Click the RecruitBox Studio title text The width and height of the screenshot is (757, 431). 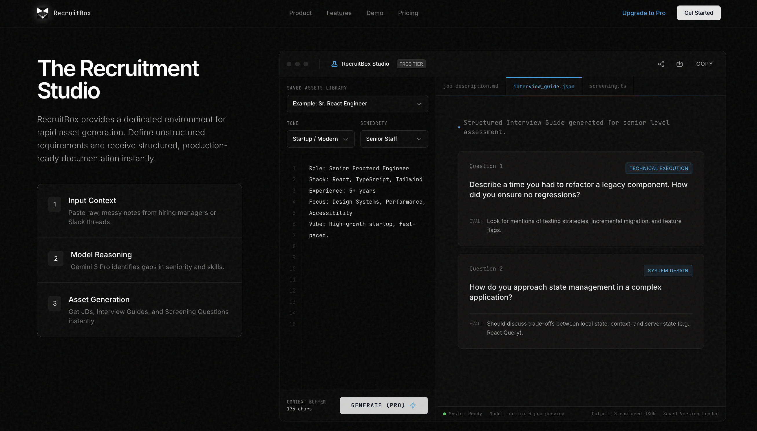click(365, 64)
